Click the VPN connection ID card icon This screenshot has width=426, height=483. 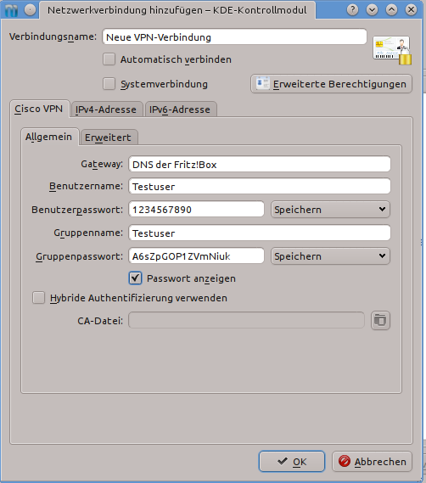pyautogui.click(x=392, y=51)
